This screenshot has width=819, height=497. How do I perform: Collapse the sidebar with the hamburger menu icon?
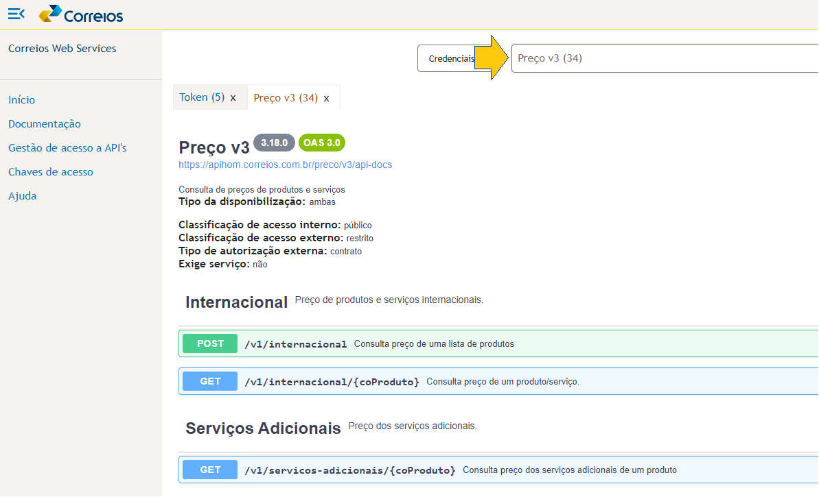(16, 14)
